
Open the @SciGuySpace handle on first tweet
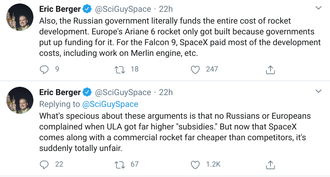click(x=123, y=9)
